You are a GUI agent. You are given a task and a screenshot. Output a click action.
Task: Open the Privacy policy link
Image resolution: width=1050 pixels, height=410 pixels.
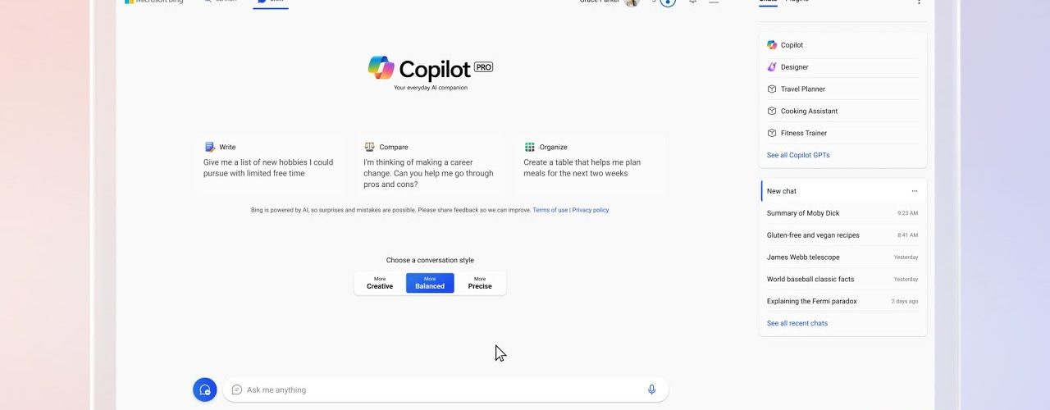coord(591,210)
